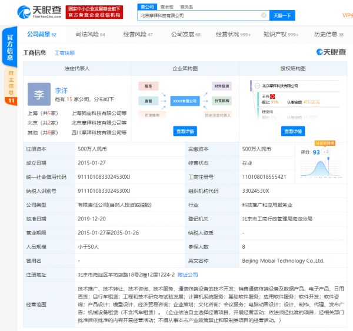Click the 高管 node in the structure diagram
Screen dimensions: 353x331
coord(148,101)
